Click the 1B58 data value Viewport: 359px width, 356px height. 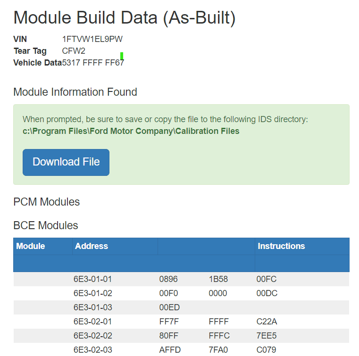[x=218, y=279]
